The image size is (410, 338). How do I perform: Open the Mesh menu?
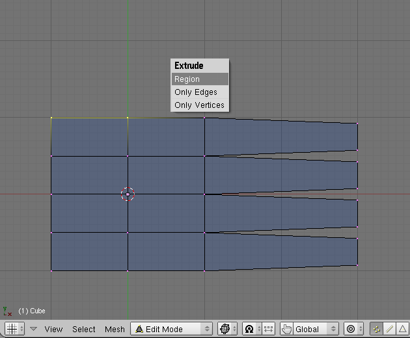[115, 329]
